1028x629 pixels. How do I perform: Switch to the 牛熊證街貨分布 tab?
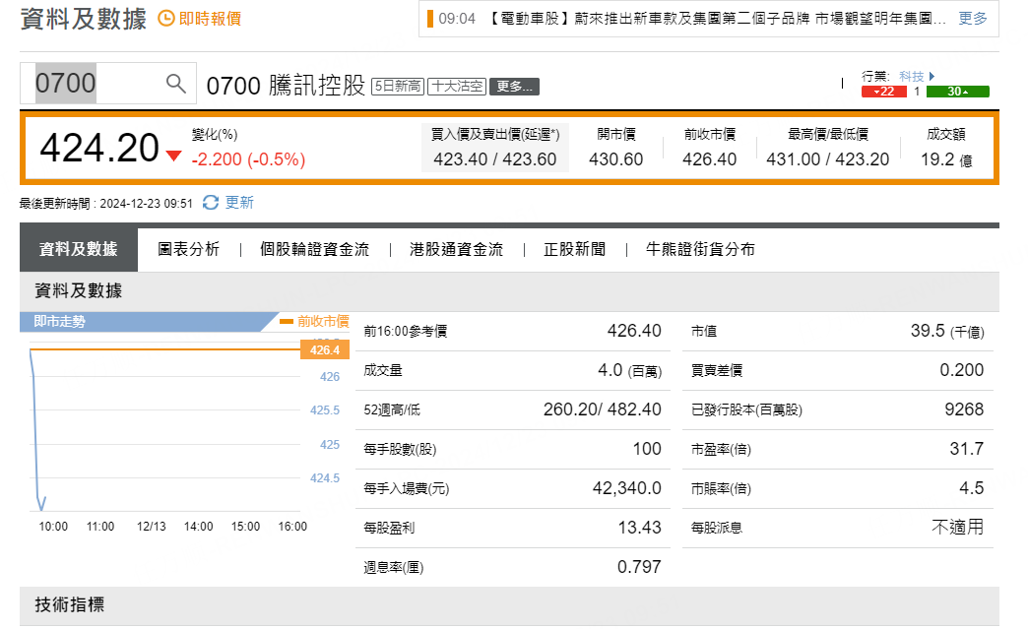click(700, 250)
